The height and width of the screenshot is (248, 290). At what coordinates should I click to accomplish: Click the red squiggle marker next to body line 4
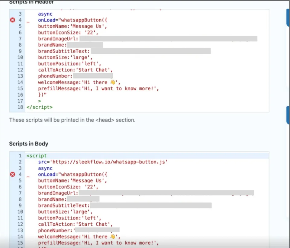tap(28, 177)
